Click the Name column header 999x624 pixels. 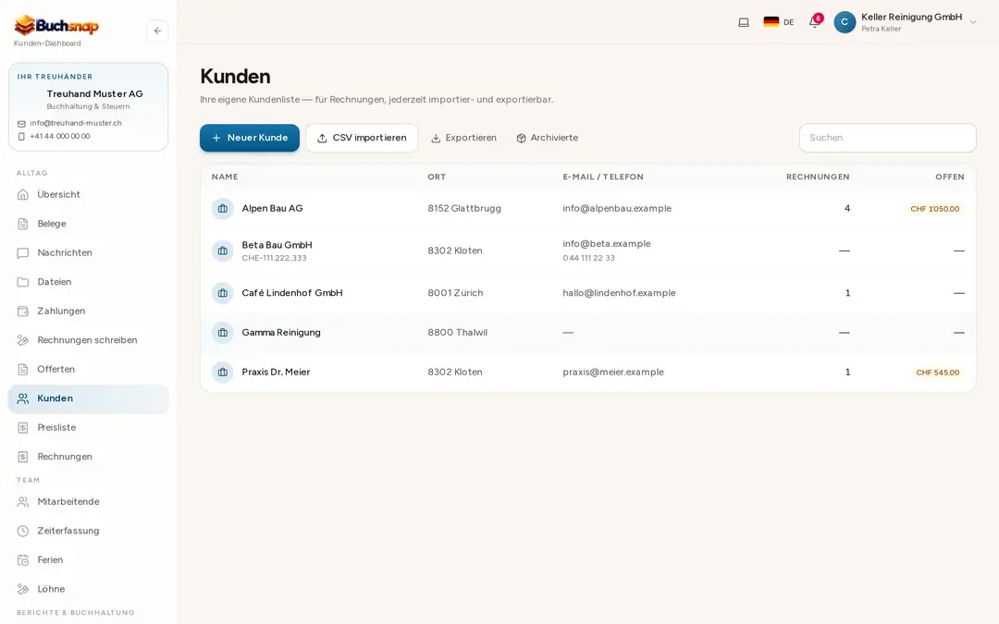(x=225, y=177)
